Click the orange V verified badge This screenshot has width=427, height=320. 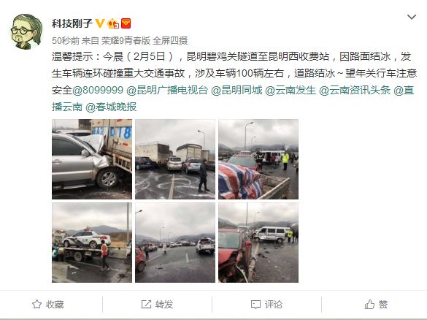[x=100, y=23]
